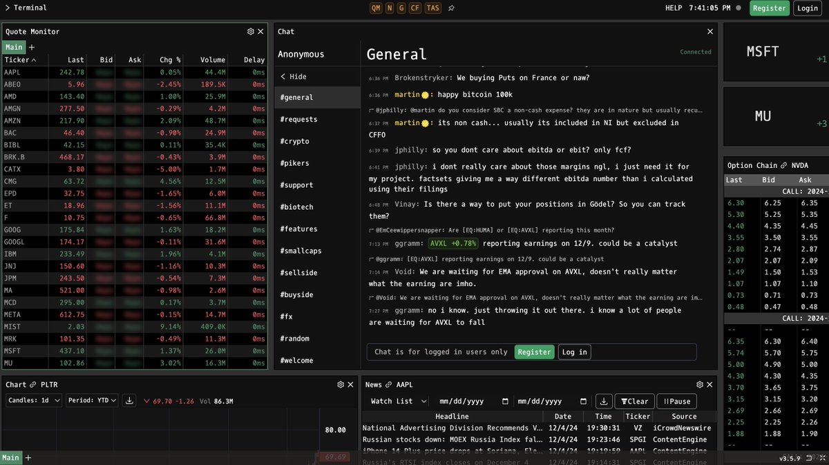
Task: Click the link icon next to Chart PLTR
Action: pyautogui.click(x=34, y=385)
